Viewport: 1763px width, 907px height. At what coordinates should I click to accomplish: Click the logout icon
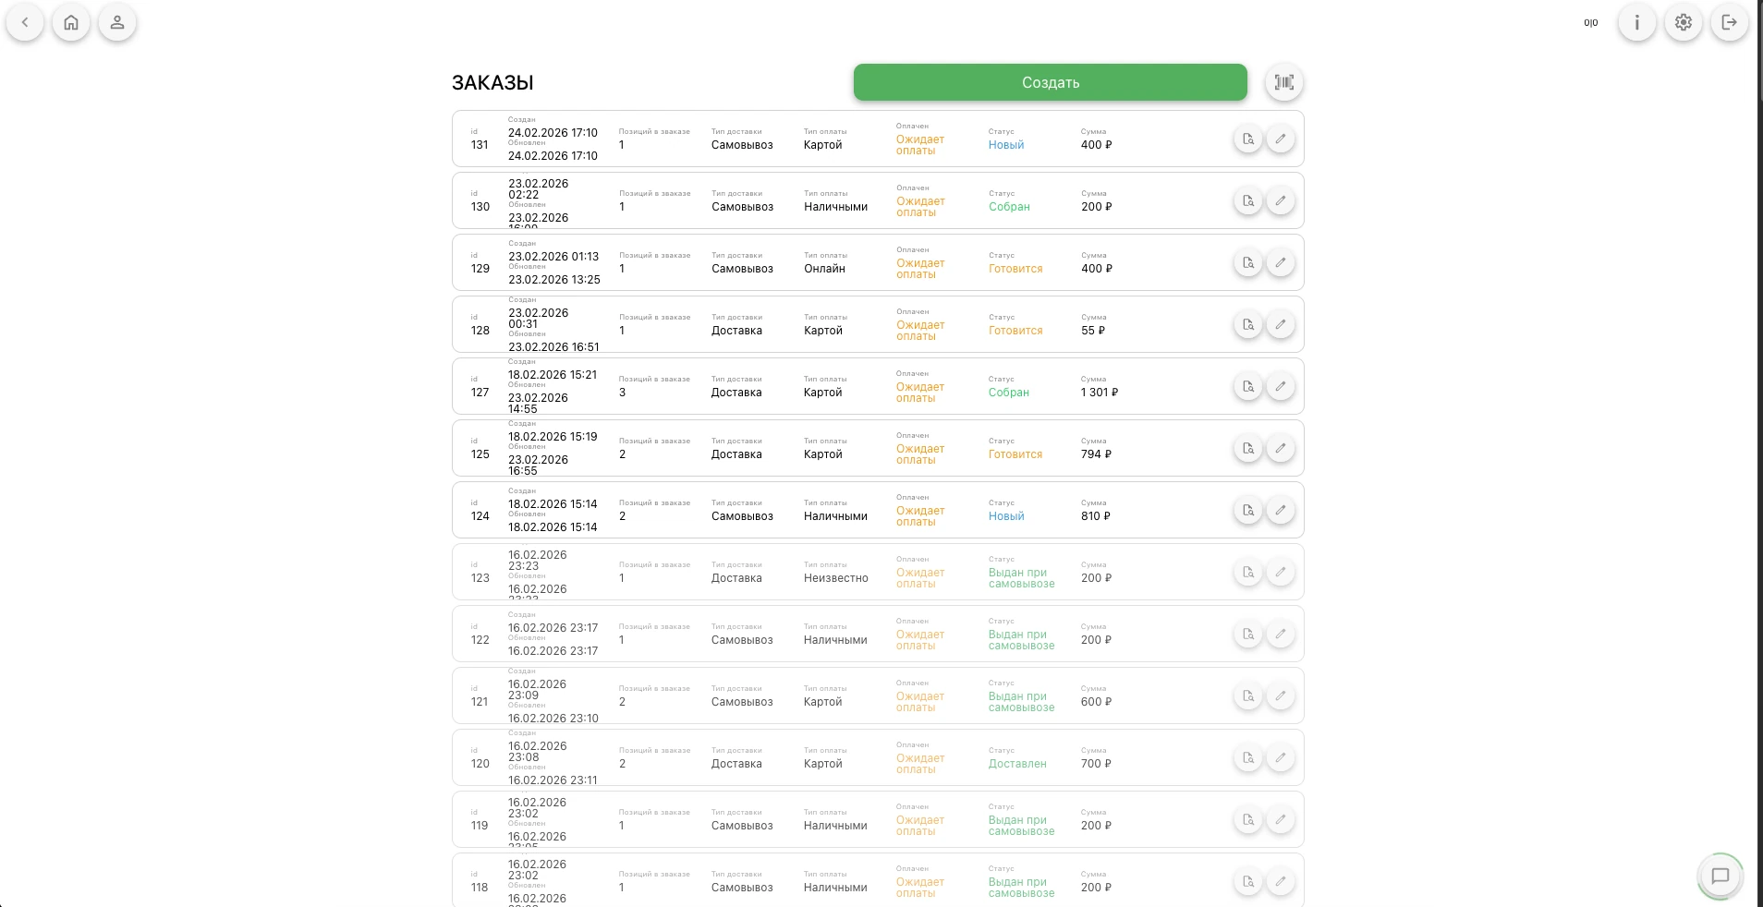coord(1729,22)
